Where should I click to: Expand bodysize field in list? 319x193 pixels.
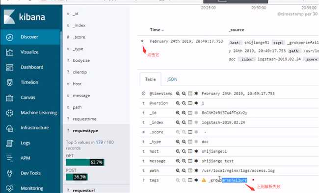point(81,61)
